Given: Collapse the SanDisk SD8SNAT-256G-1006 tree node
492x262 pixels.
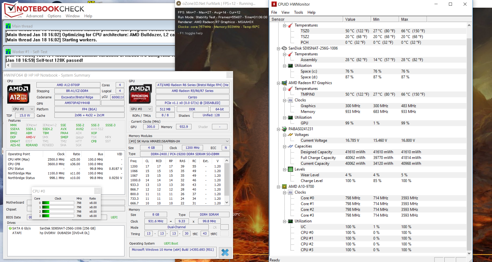Looking at the screenshot, I should (278, 48).
